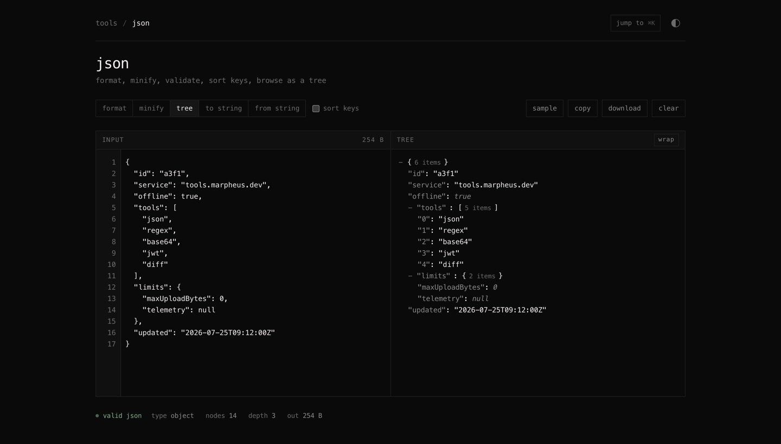Select the "updated" tree row
This screenshot has width=781, height=444.
[x=477, y=310]
